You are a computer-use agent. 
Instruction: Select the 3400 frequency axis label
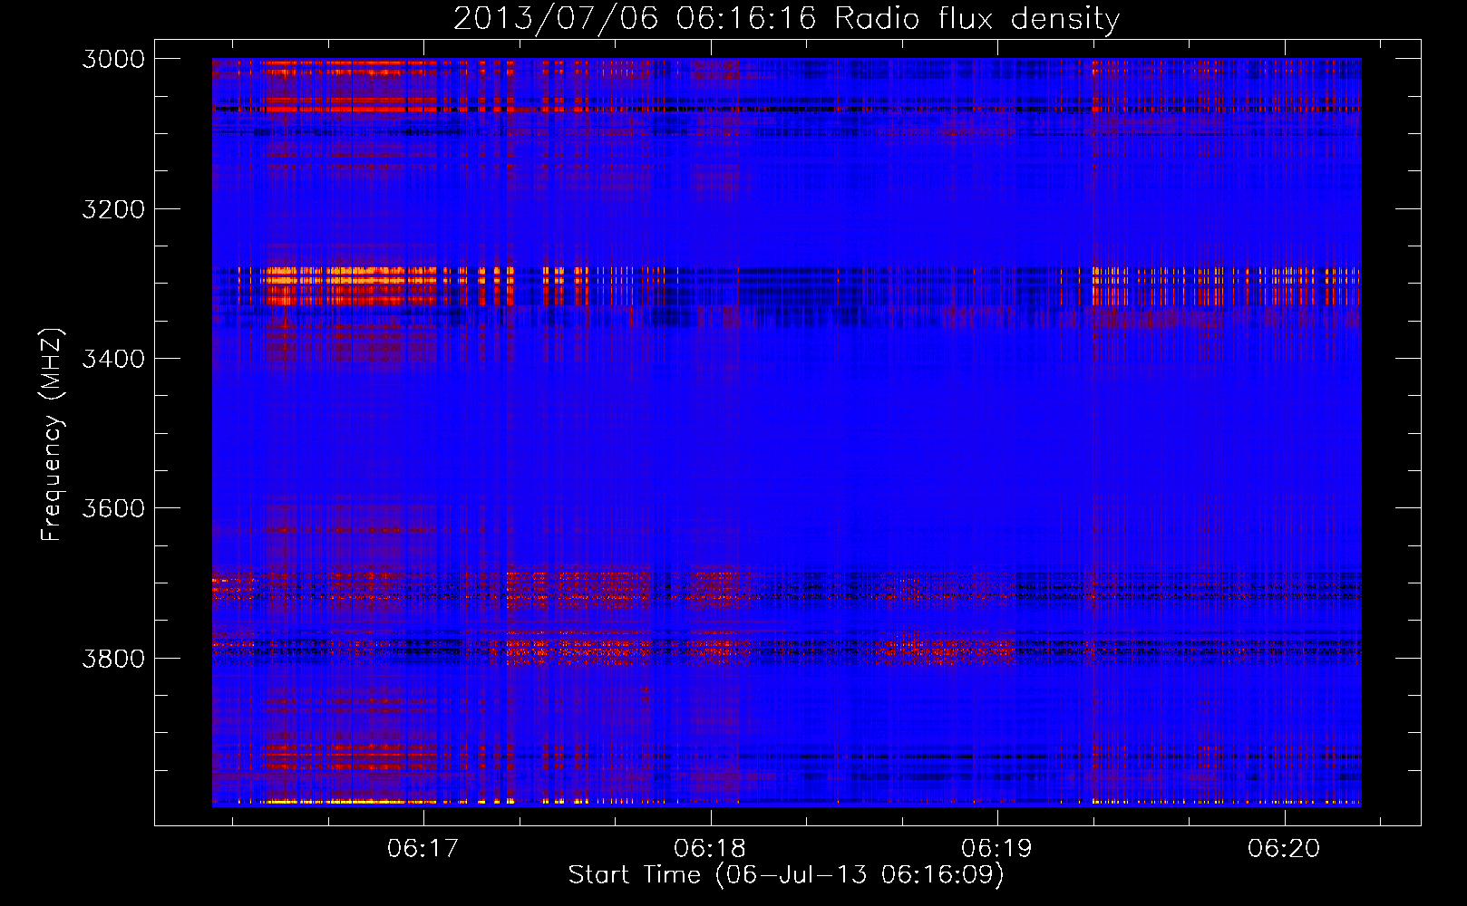click(113, 359)
